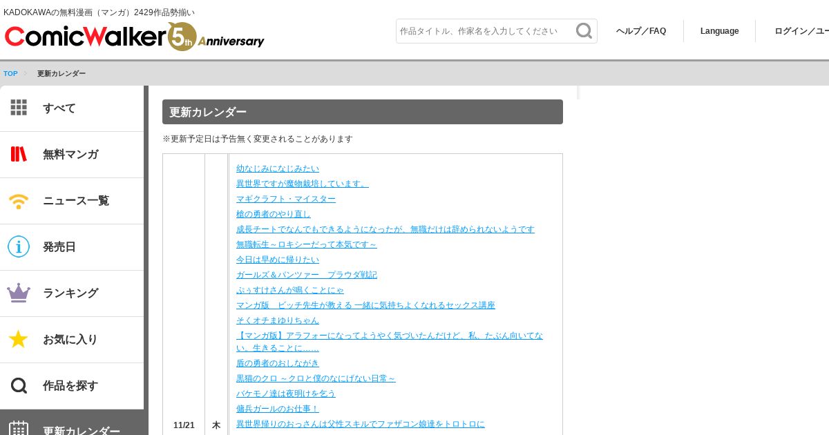Open 幼なじみになじみたい

coord(278,168)
